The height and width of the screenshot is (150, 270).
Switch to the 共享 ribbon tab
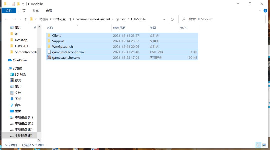point(36,11)
